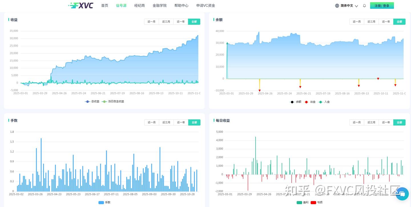Hide the 余额 series via its legend
The height and width of the screenshot is (207, 411).
[x=292, y=102]
